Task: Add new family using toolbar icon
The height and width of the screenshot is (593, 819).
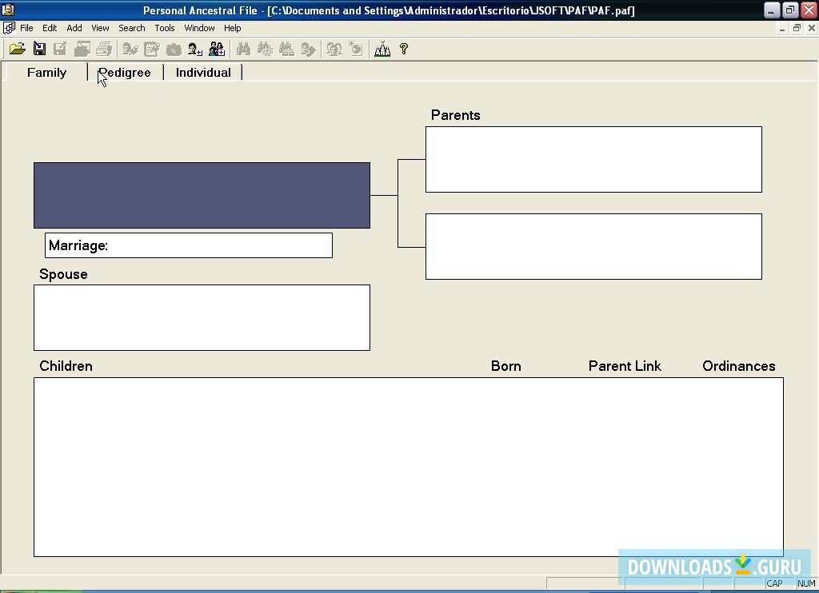Action: point(217,49)
